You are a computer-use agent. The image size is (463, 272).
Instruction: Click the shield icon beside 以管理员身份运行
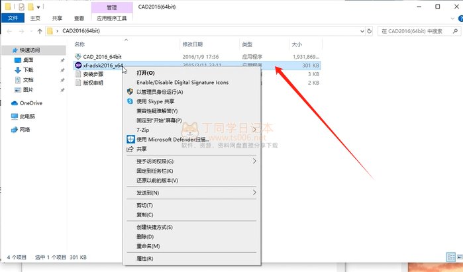pyautogui.click(x=130, y=92)
